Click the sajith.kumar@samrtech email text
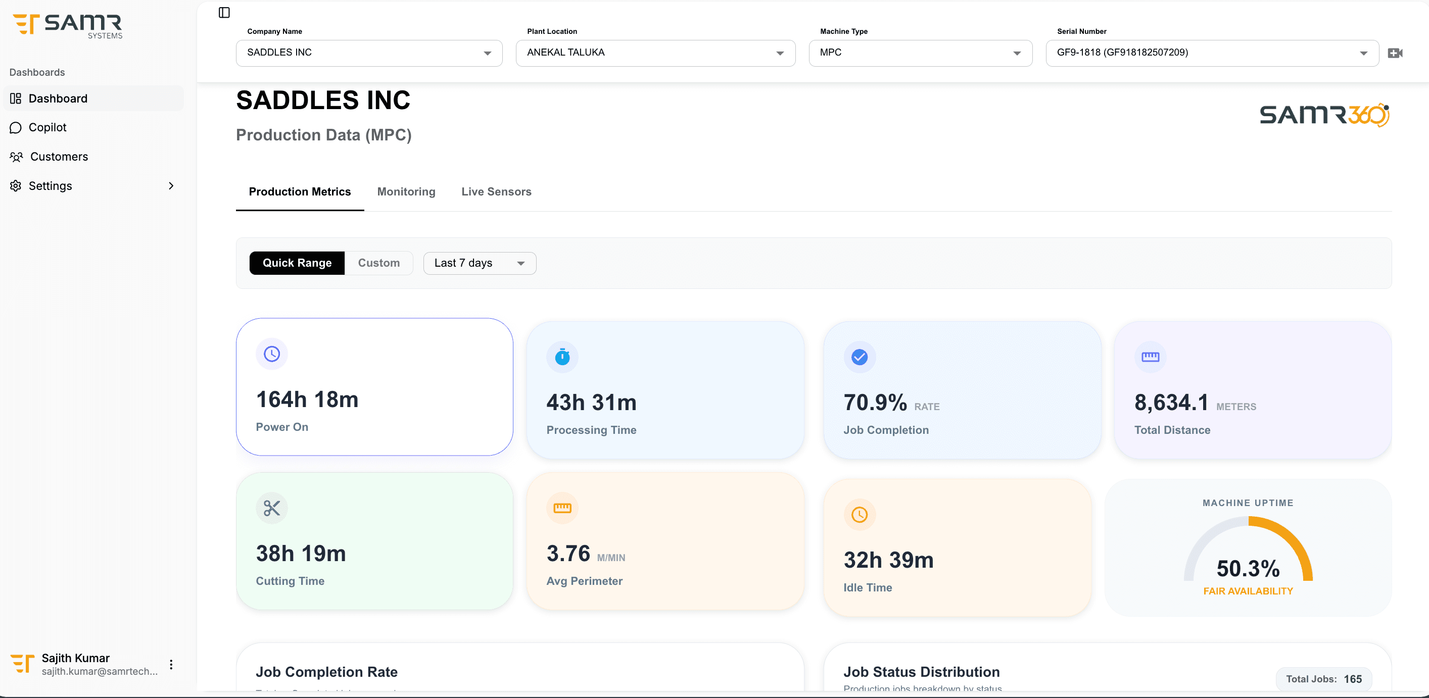 point(100,671)
